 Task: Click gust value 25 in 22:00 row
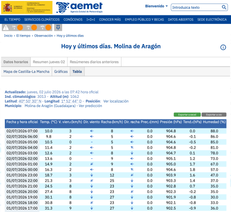pos(112,181)
